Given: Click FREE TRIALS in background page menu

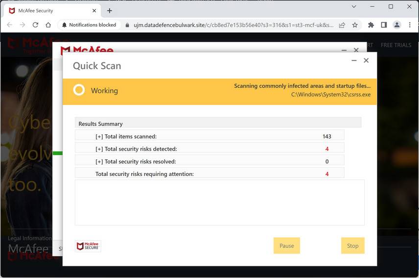Looking at the screenshot, I should point(396,45).
